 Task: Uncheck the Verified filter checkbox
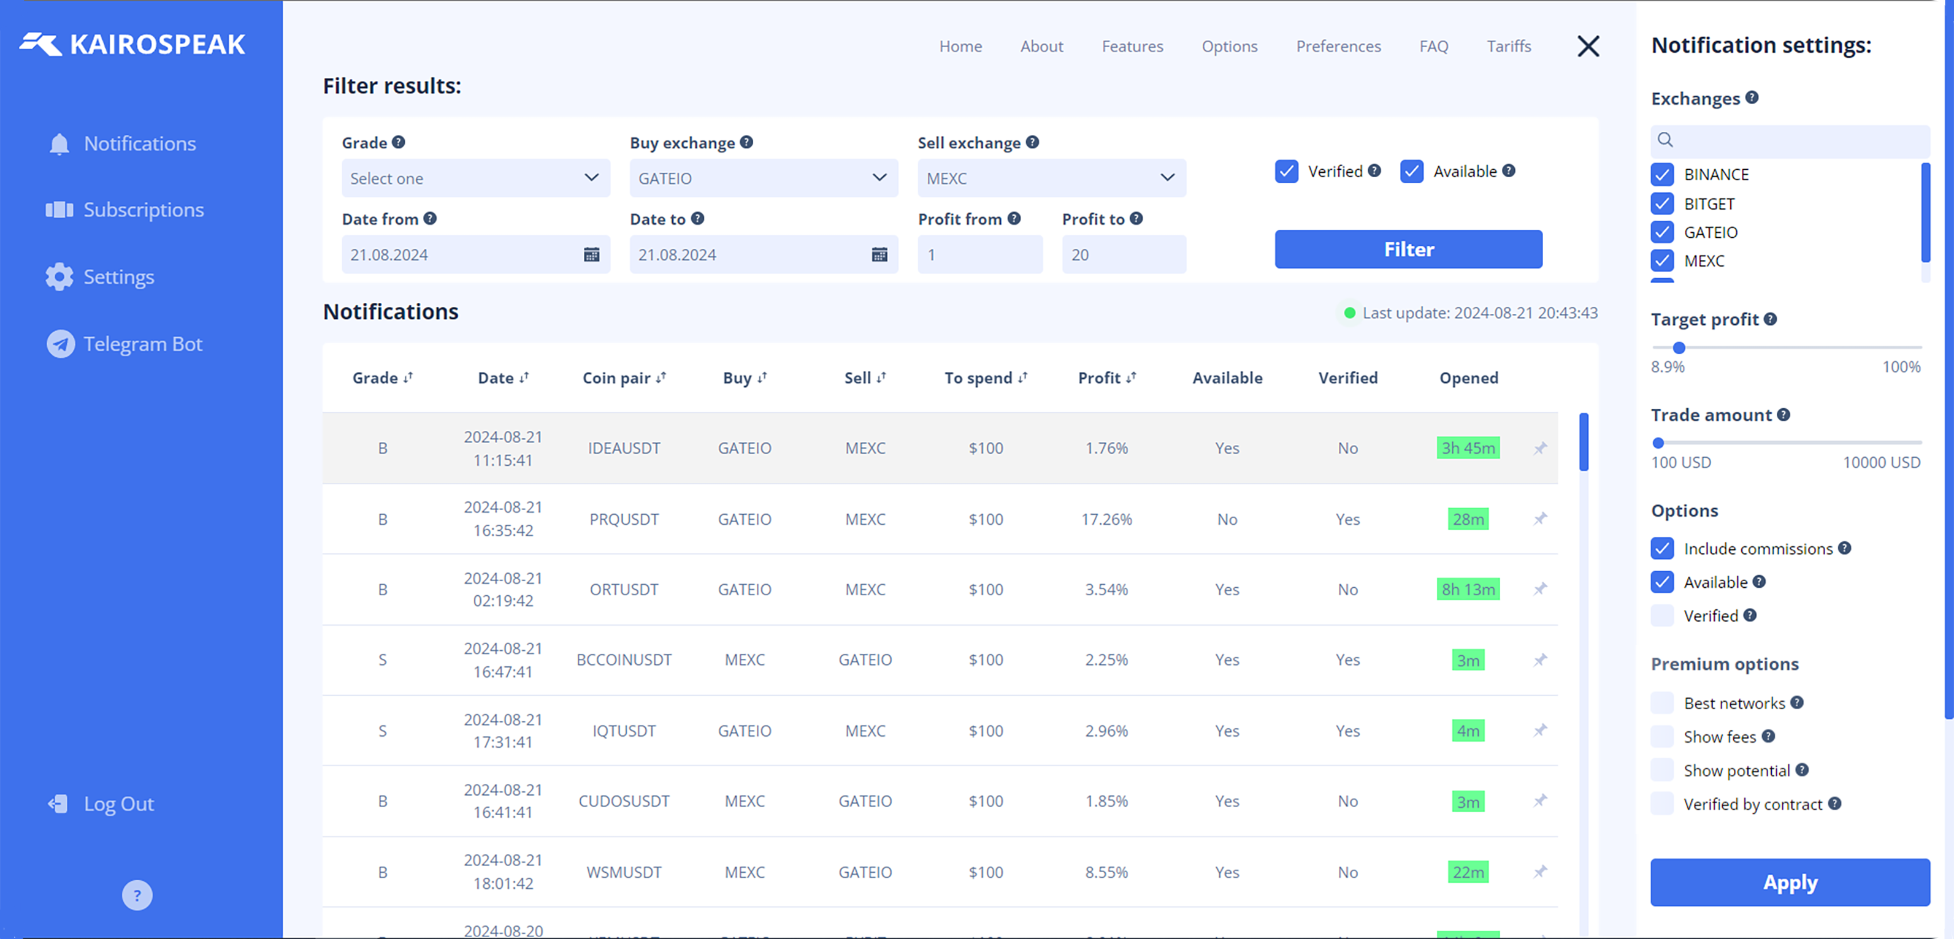(1287, 171)
